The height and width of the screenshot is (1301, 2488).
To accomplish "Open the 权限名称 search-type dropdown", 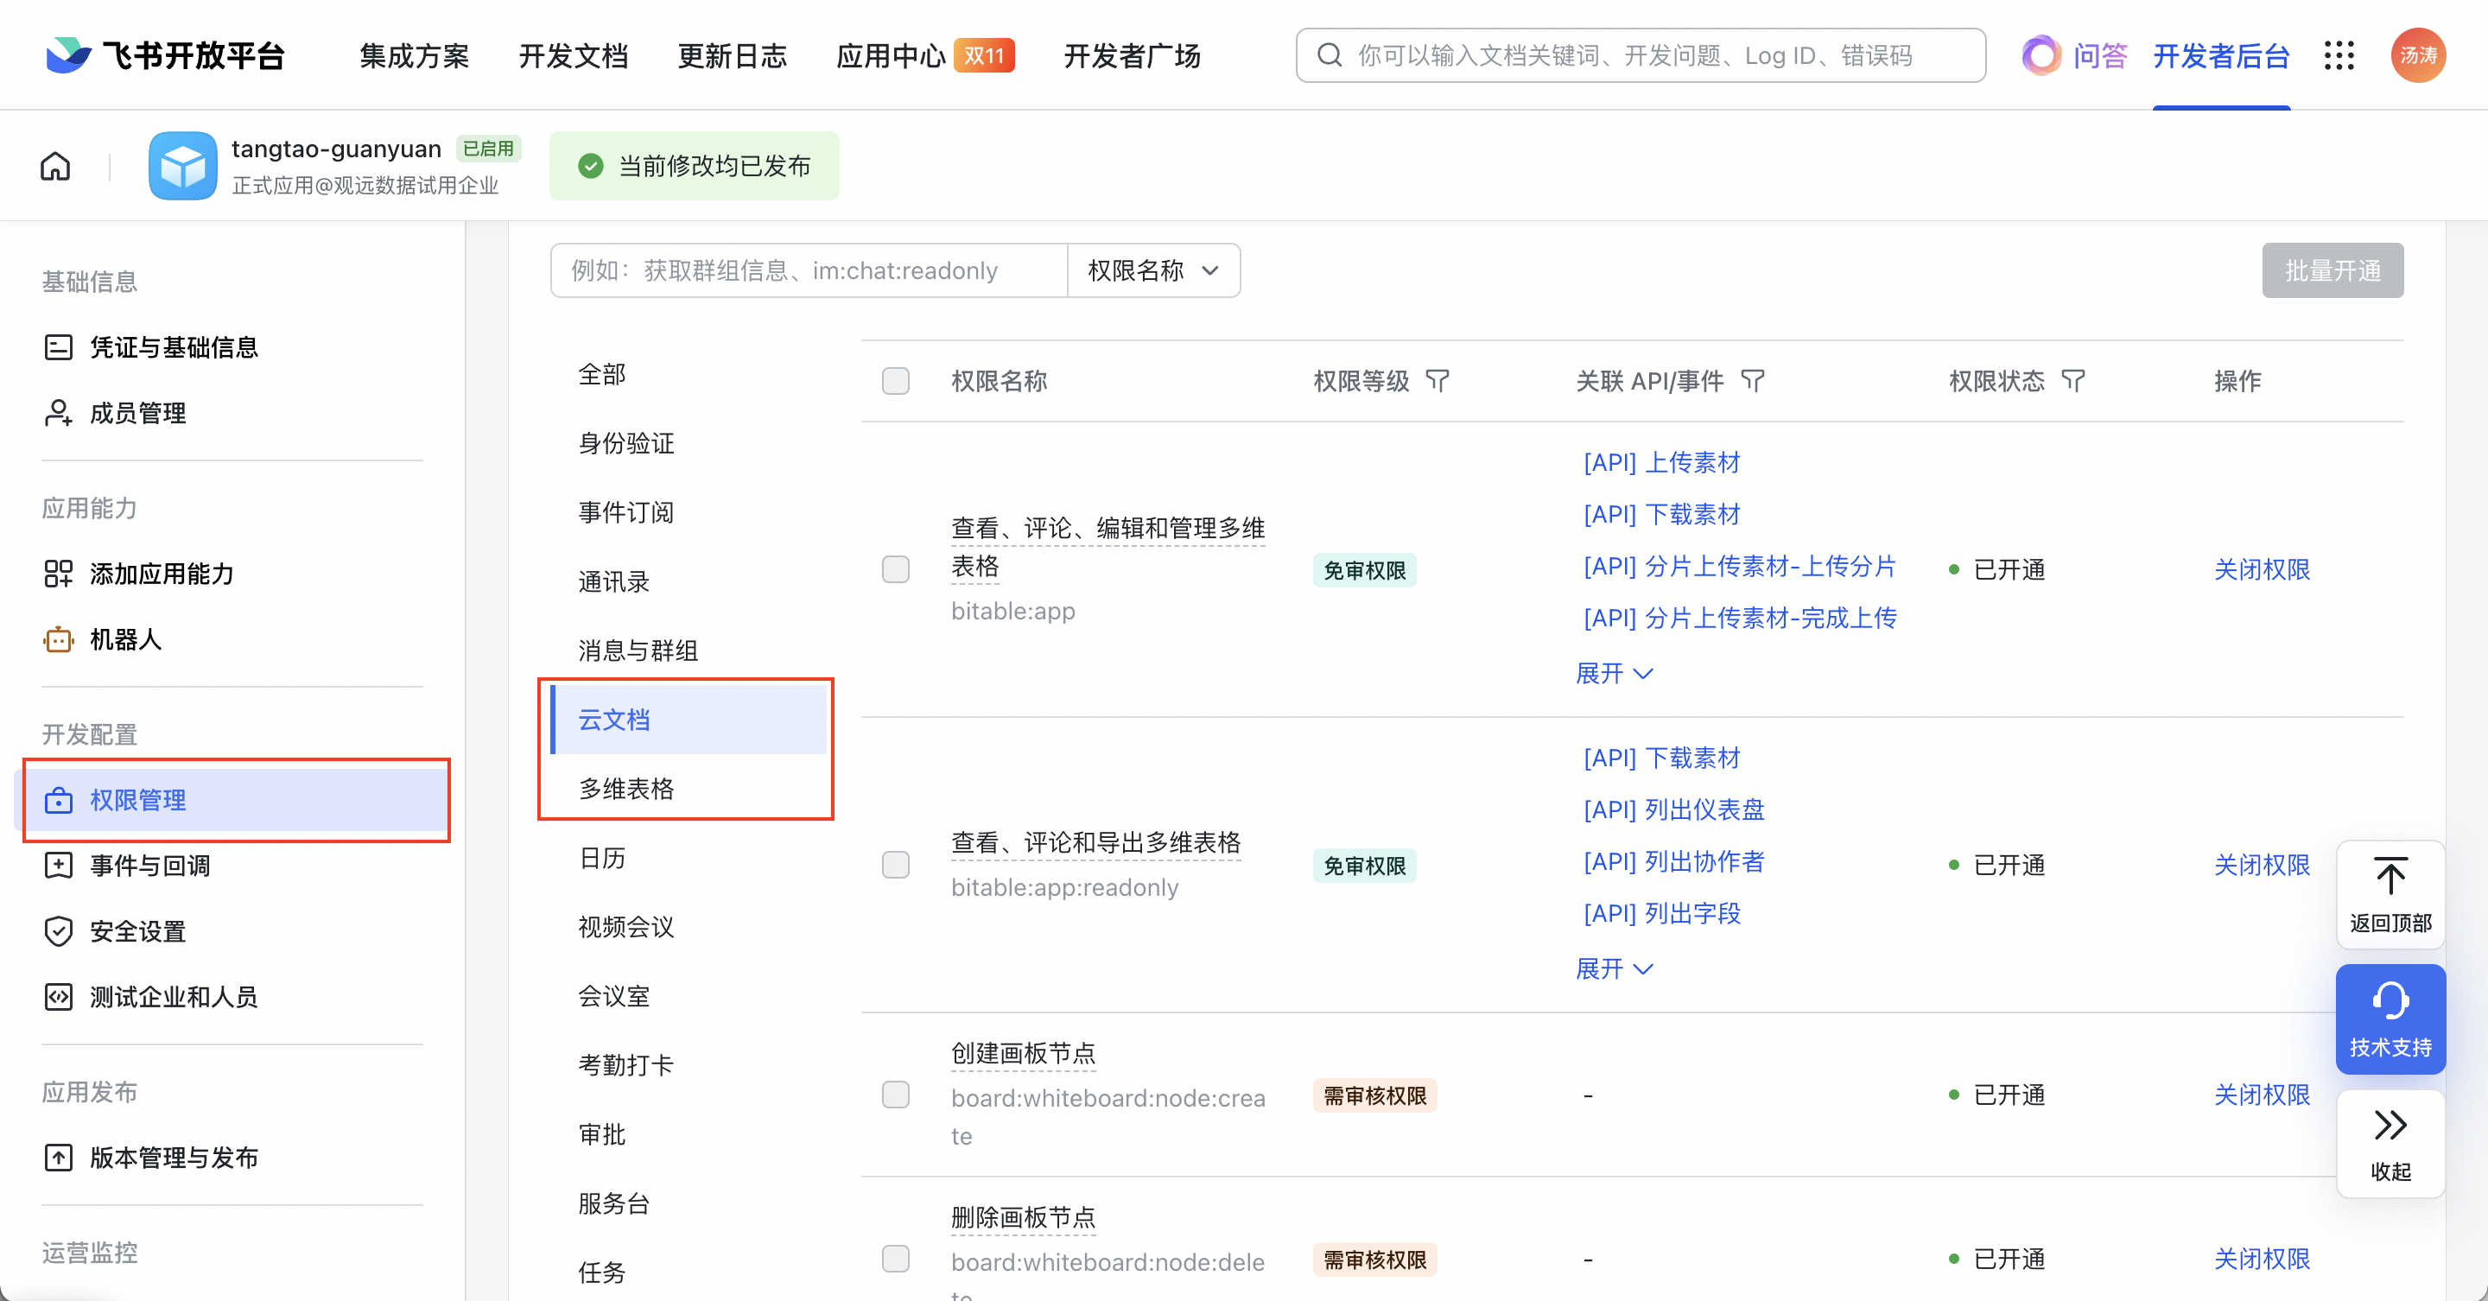I will [x=1153, y=270].
